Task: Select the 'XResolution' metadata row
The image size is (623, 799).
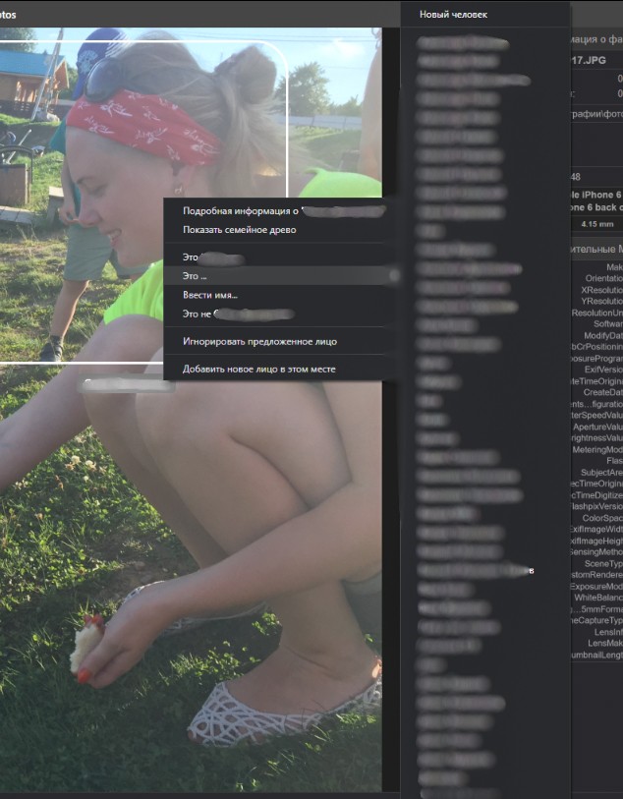Action: pos(601,290)
